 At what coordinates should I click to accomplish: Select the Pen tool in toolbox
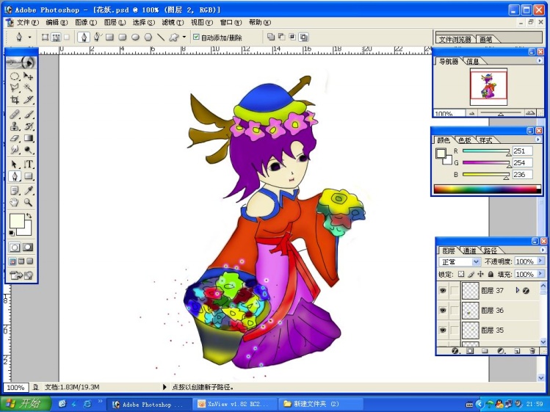tap(15, 176)
